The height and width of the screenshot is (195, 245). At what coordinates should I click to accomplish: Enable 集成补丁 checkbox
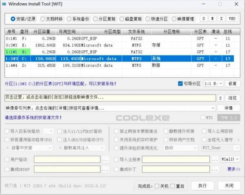point(116,169)
